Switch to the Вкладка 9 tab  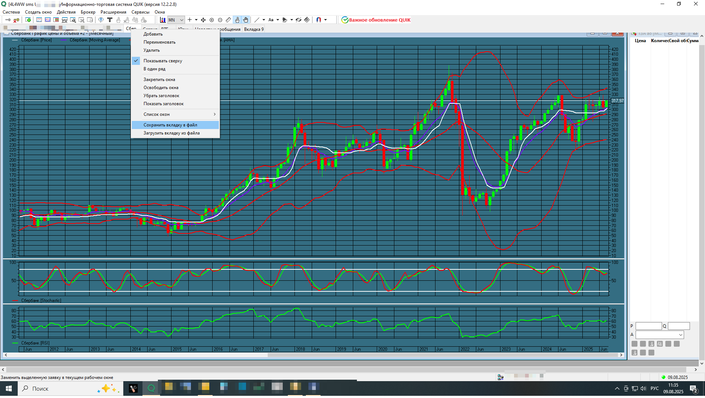pos(254,29)
